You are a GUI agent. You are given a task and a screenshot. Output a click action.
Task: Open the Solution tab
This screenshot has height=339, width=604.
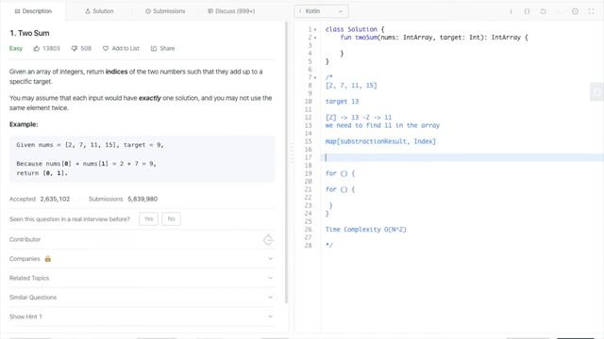[x=99, y=11]
